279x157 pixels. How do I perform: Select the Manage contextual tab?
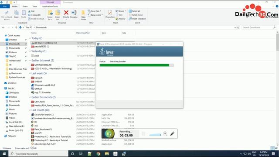pos(50,2)
